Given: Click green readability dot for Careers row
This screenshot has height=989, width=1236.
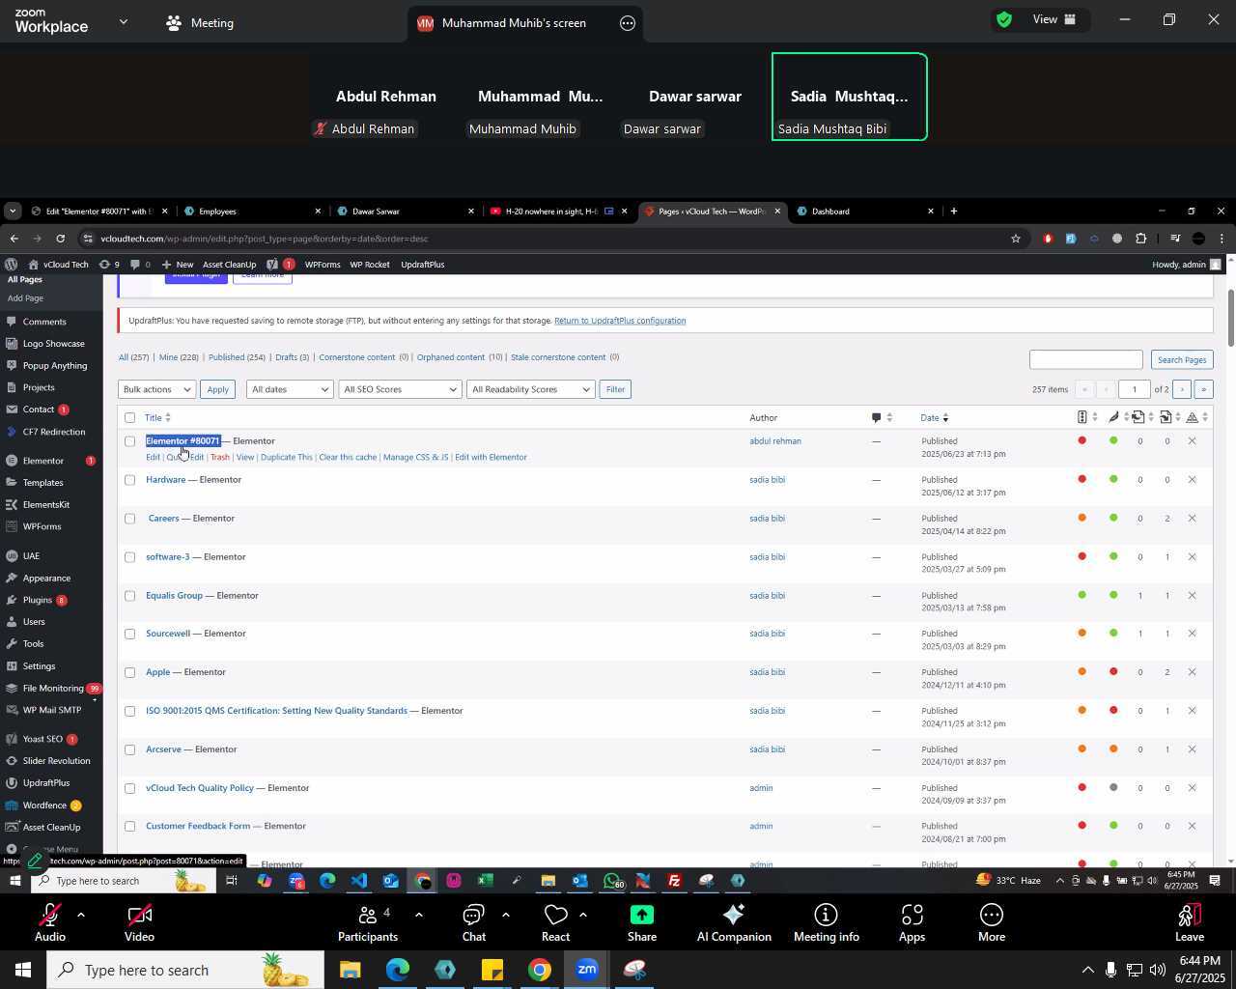Looking at the screenshot, I should 1113,518.
